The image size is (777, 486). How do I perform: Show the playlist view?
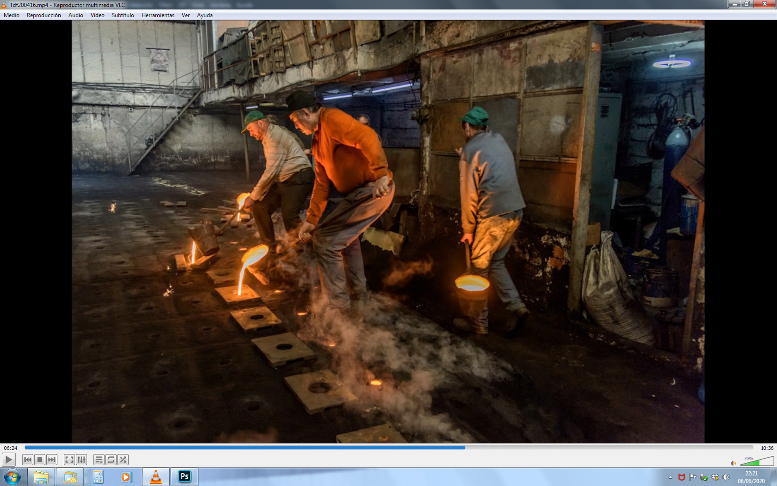[x=99, y=460]
